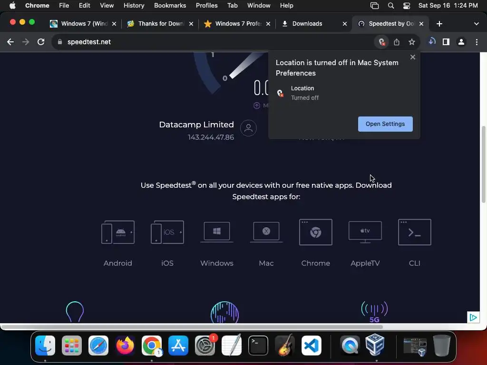
Task: Click the Datacamp Limited provider name
Action: pos(196,125)
